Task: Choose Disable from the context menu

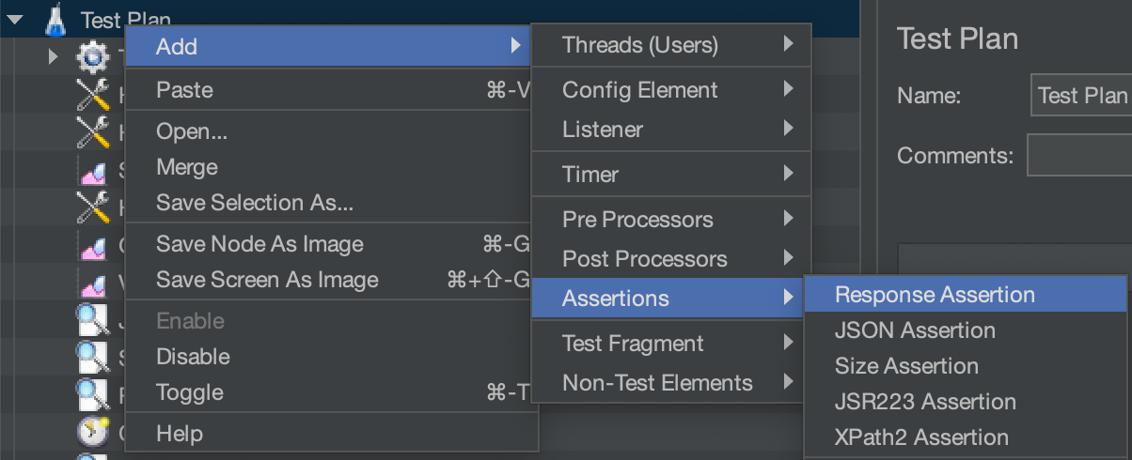Action: coord(193,357)
